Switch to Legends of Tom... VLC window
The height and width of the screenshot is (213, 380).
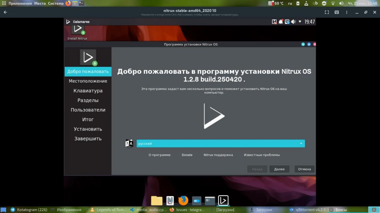pos(109,209)
